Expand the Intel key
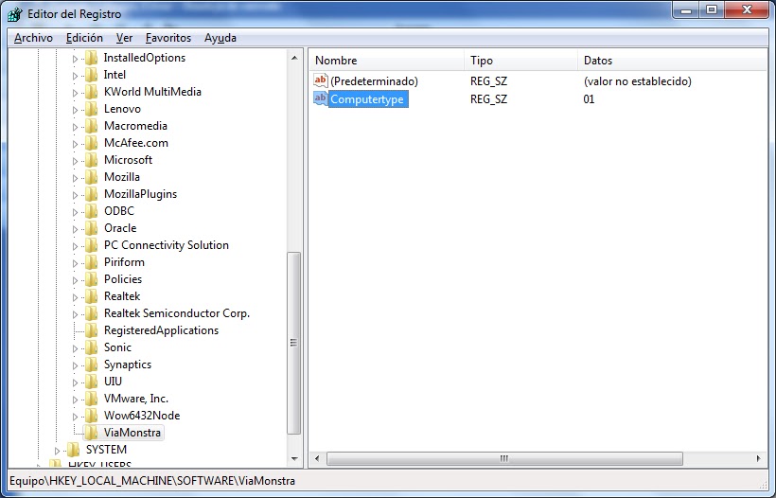Screen dimensions: 776x498 pos(75,76)
